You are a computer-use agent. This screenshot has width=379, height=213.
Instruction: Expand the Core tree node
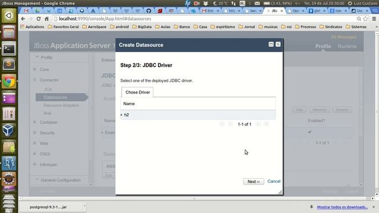[34, 69]
